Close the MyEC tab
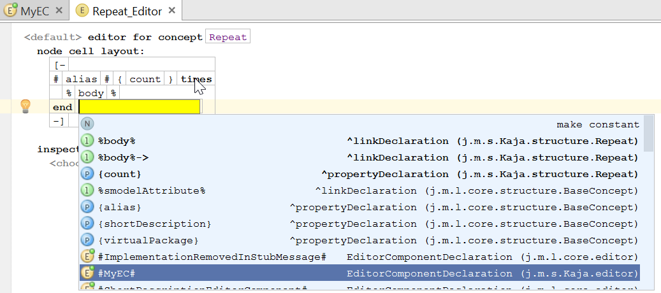Screen dimensions: 661x293 (59, 11)
